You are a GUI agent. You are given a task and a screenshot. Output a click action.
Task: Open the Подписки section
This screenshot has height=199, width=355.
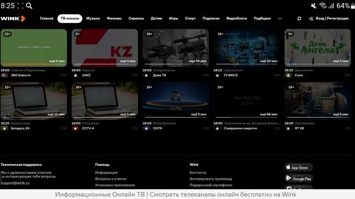tap(211, 18)
